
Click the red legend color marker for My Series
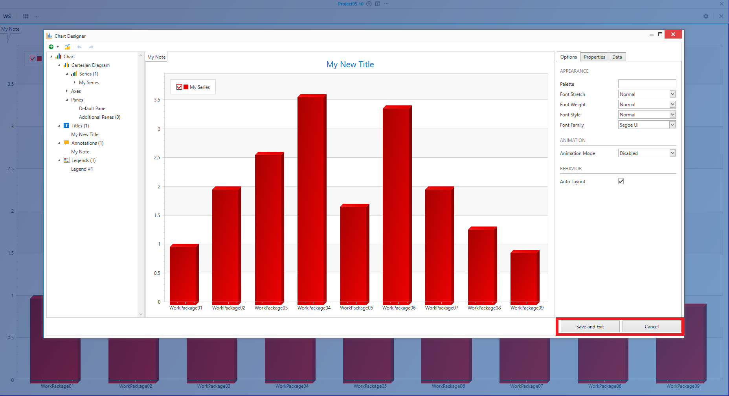(186, 87)
